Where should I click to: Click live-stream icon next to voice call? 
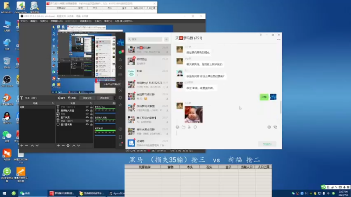269,127
